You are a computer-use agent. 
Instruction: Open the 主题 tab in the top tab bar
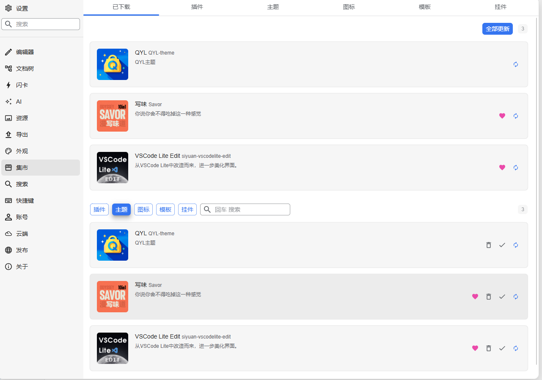[x=273, y=7]
